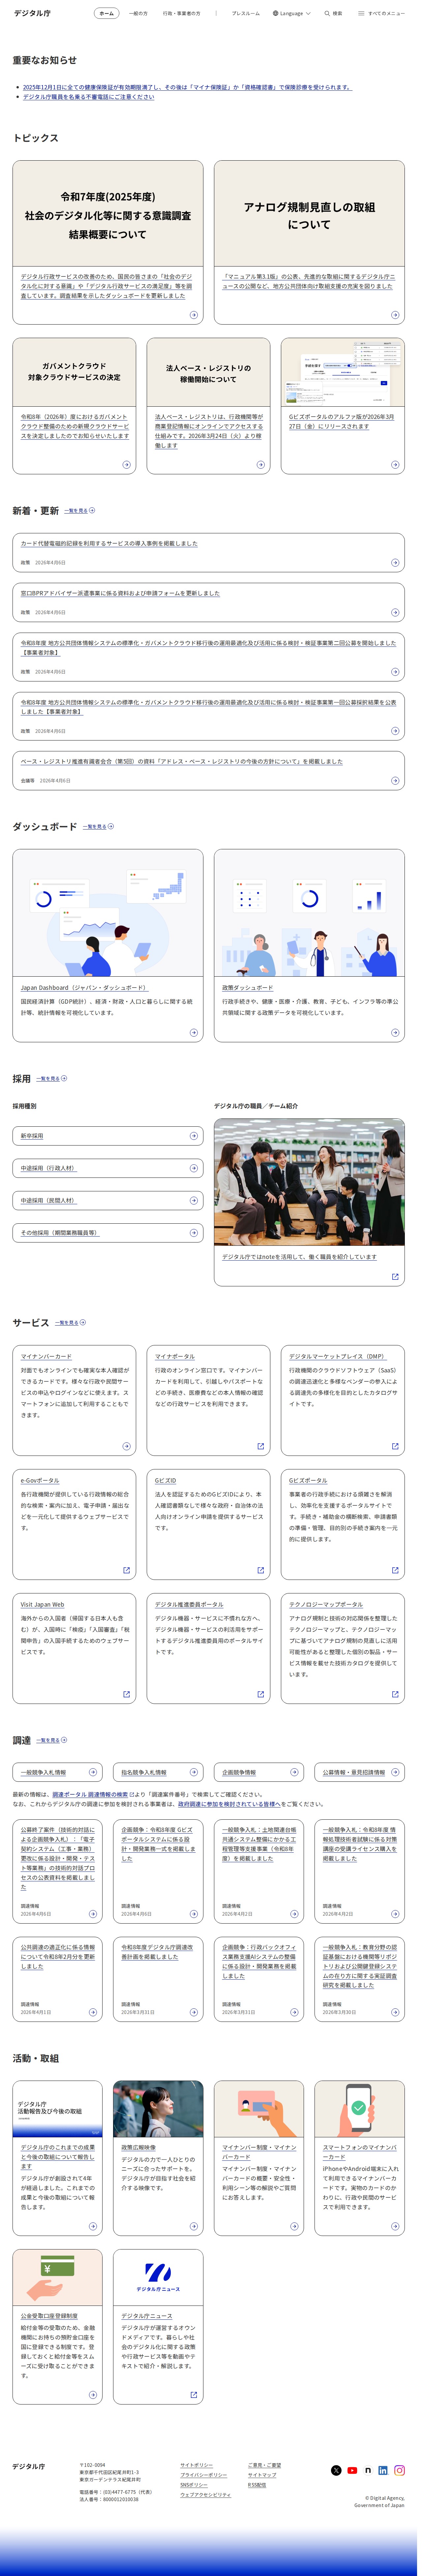The image size is (422, 2576).
Task: Open the note icon in footer
Action: coord(368,2470)
